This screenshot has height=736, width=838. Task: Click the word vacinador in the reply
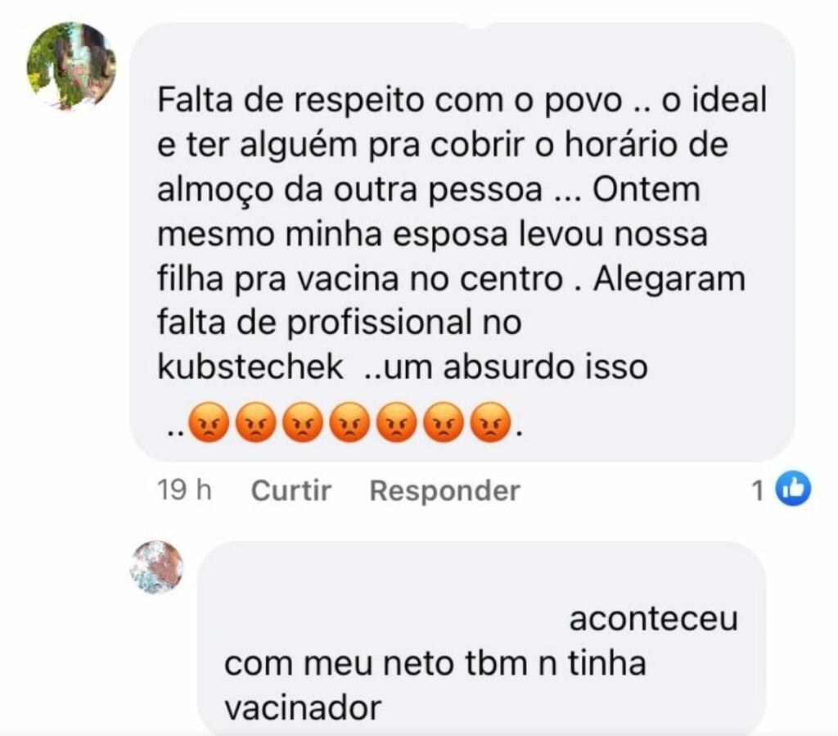tap(303, 708)
